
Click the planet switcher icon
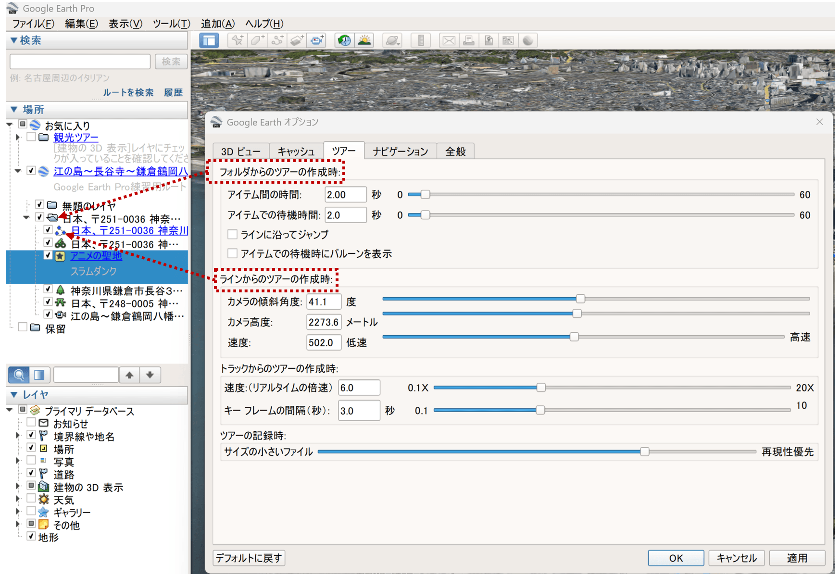point(392,41)
